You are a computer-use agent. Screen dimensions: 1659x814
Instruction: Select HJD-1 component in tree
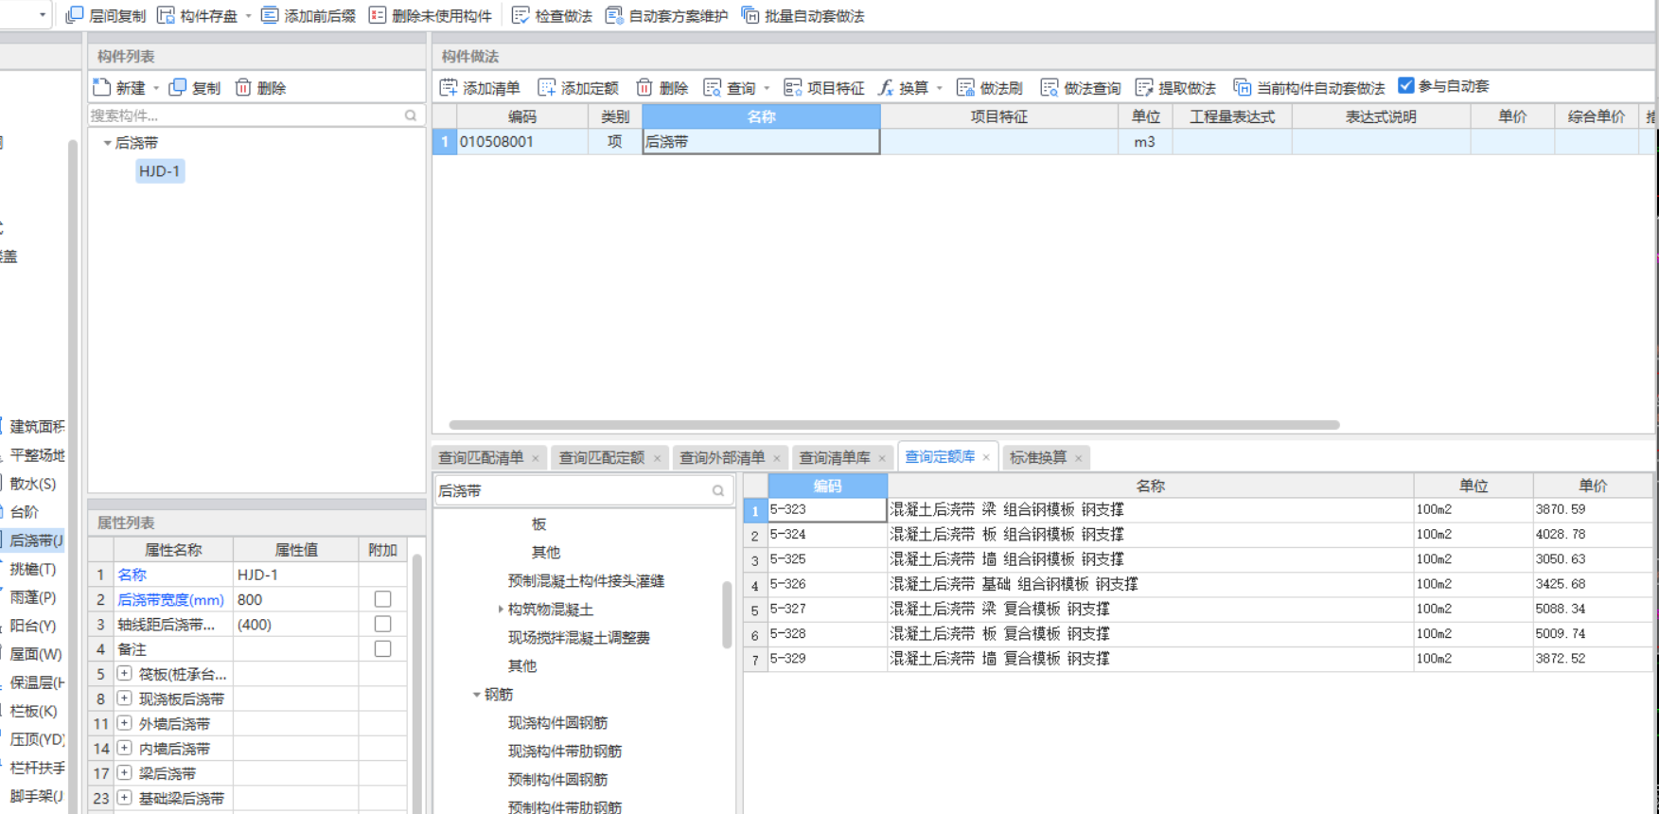(159, 171)
